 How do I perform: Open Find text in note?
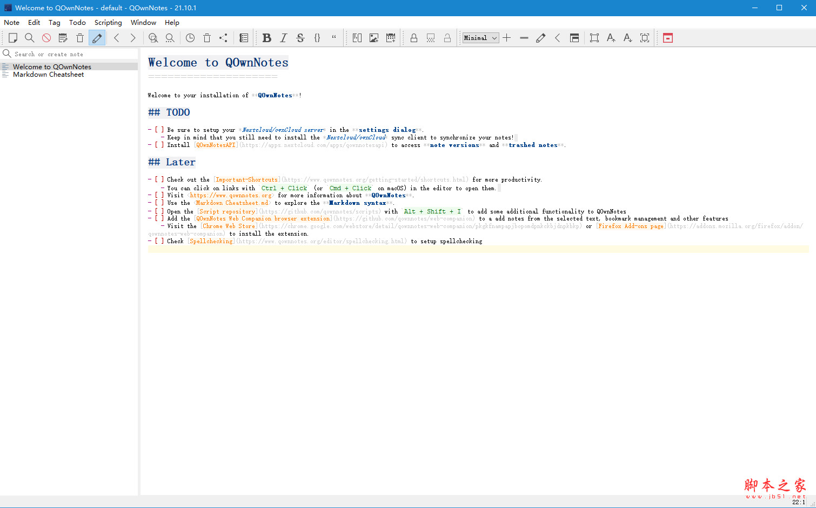153,38
